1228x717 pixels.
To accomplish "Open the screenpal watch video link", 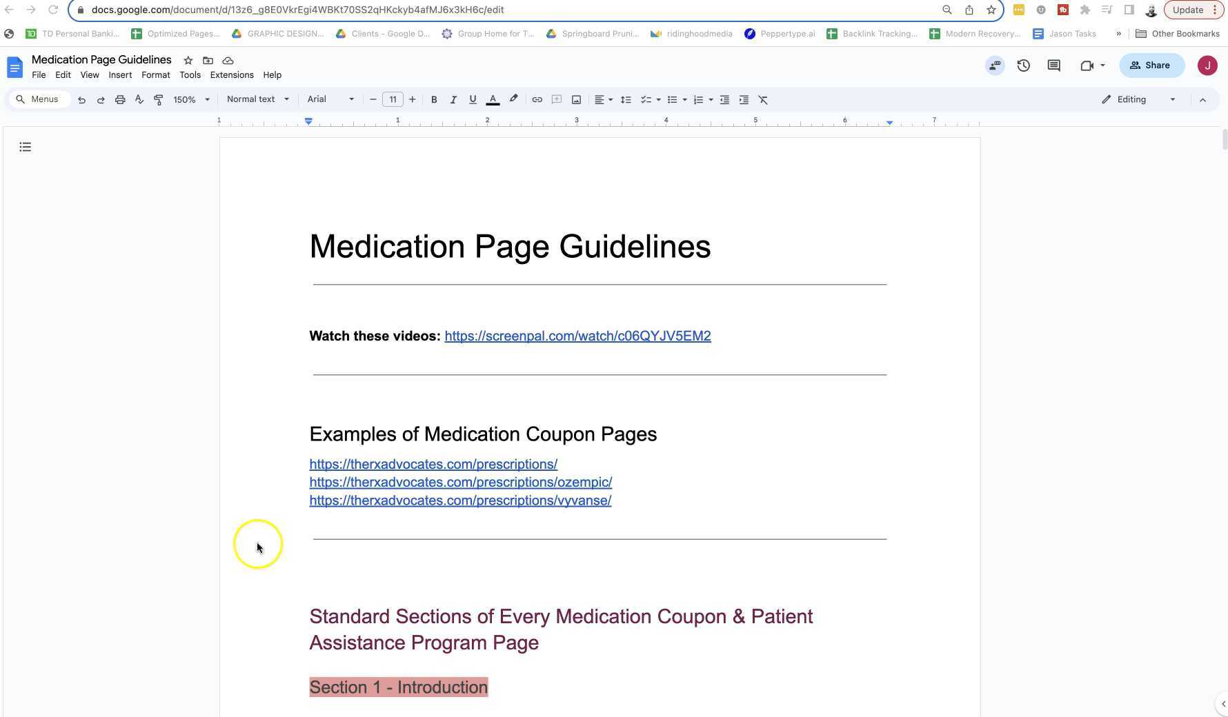I will pyautogui.click(x=577, y=336).
